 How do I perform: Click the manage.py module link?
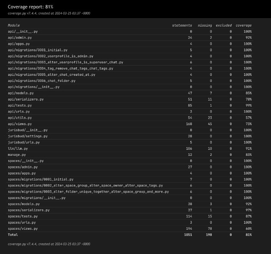coord(17,155)
